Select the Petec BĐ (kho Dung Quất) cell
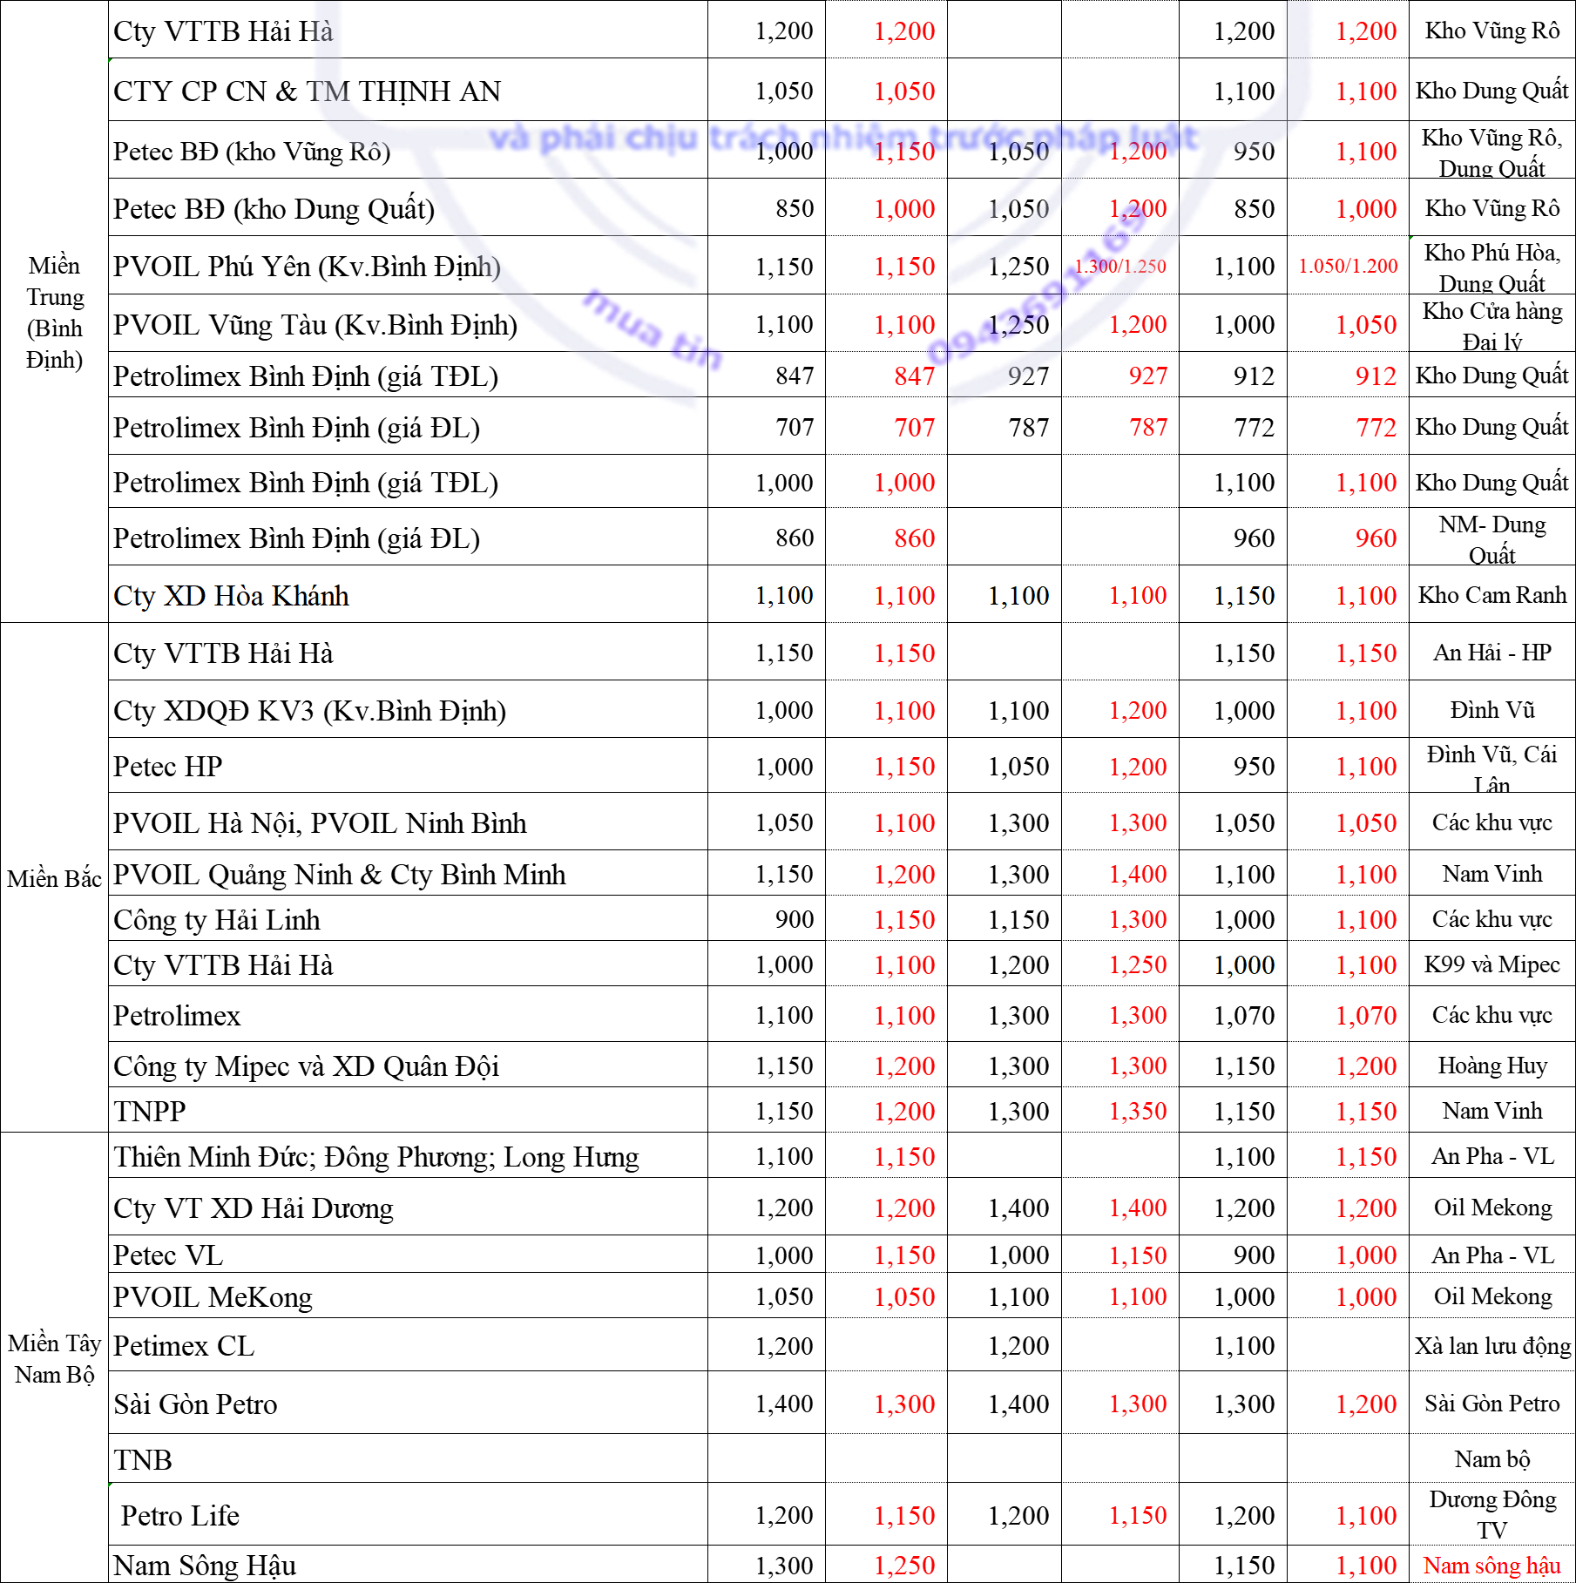This screenshot has width=1576, height=1583. [x=408, y=208]
